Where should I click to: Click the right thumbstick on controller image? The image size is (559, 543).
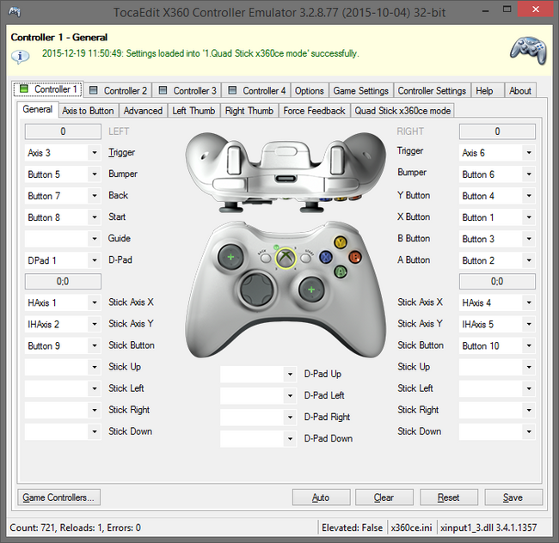click(311, 290)
